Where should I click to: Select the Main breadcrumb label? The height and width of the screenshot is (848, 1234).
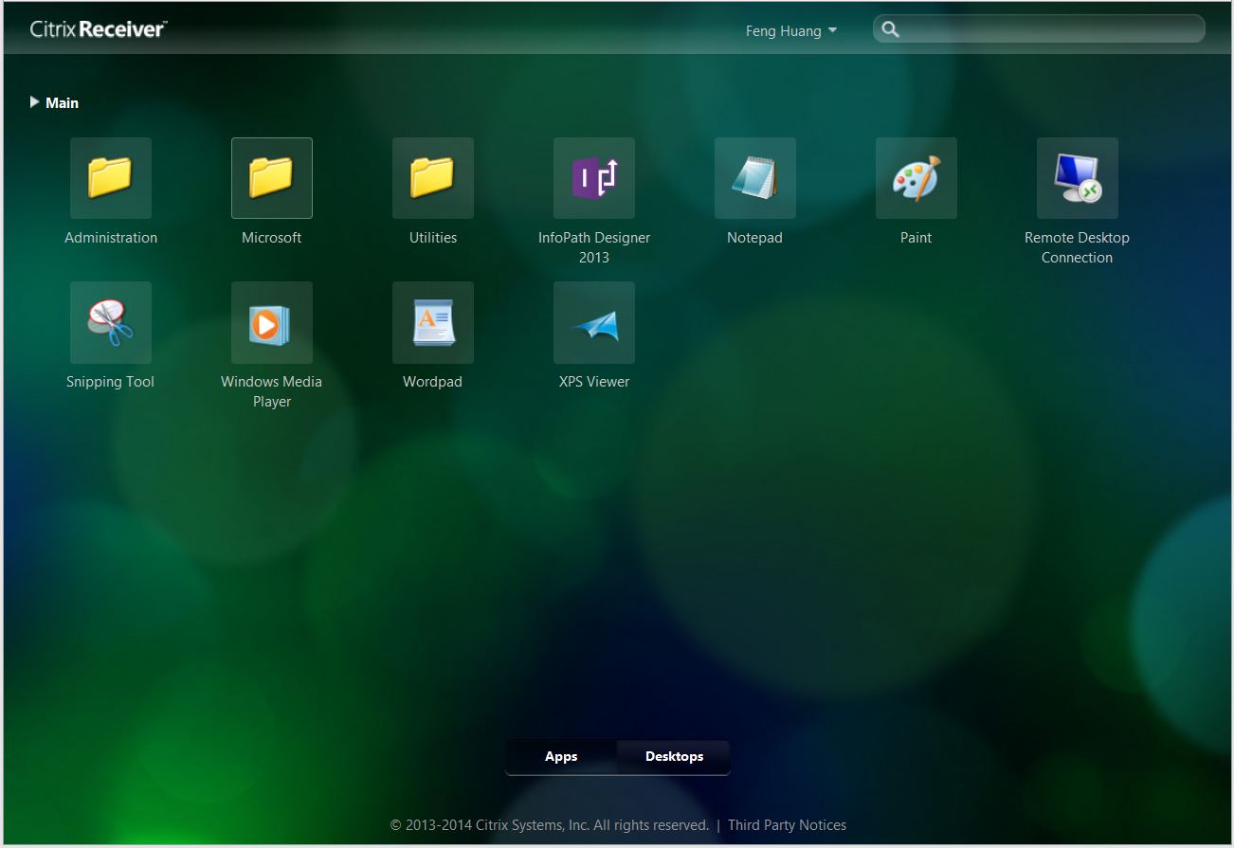(x=63, y=103)
